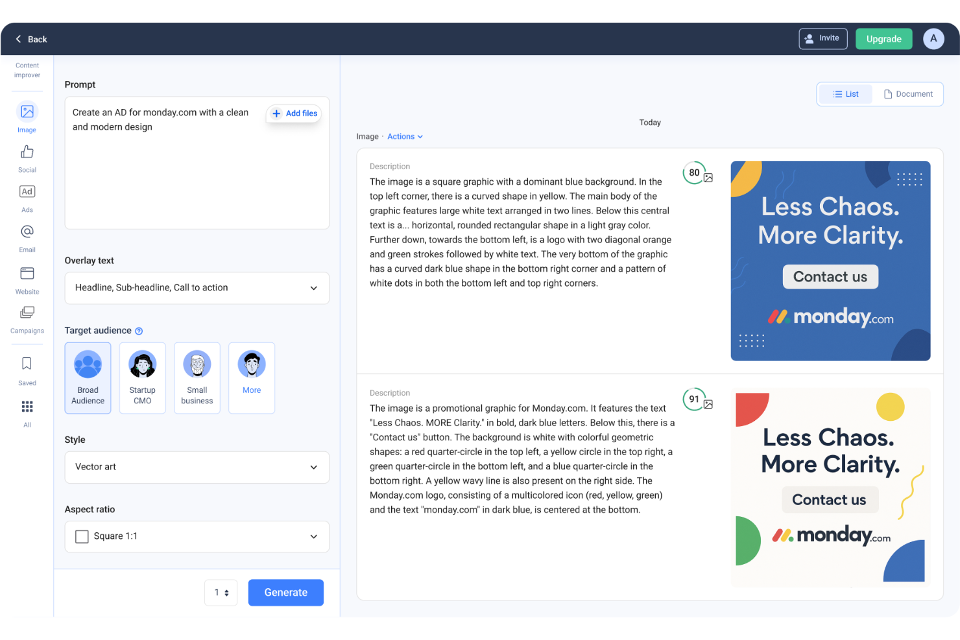Open the Ads tool icon
Image resolution: width=960 pixels, height=640 pixels.
27,191
